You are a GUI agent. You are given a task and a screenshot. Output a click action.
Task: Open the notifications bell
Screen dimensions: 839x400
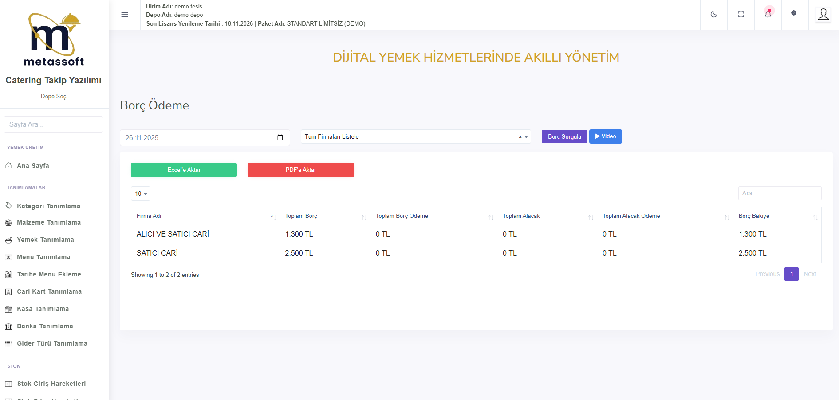[768, 14]
